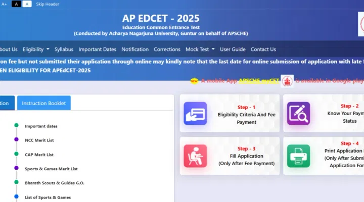Click the Step 3 fill application icon
Screen dimensions: 364x202
[x=195, y=156]
